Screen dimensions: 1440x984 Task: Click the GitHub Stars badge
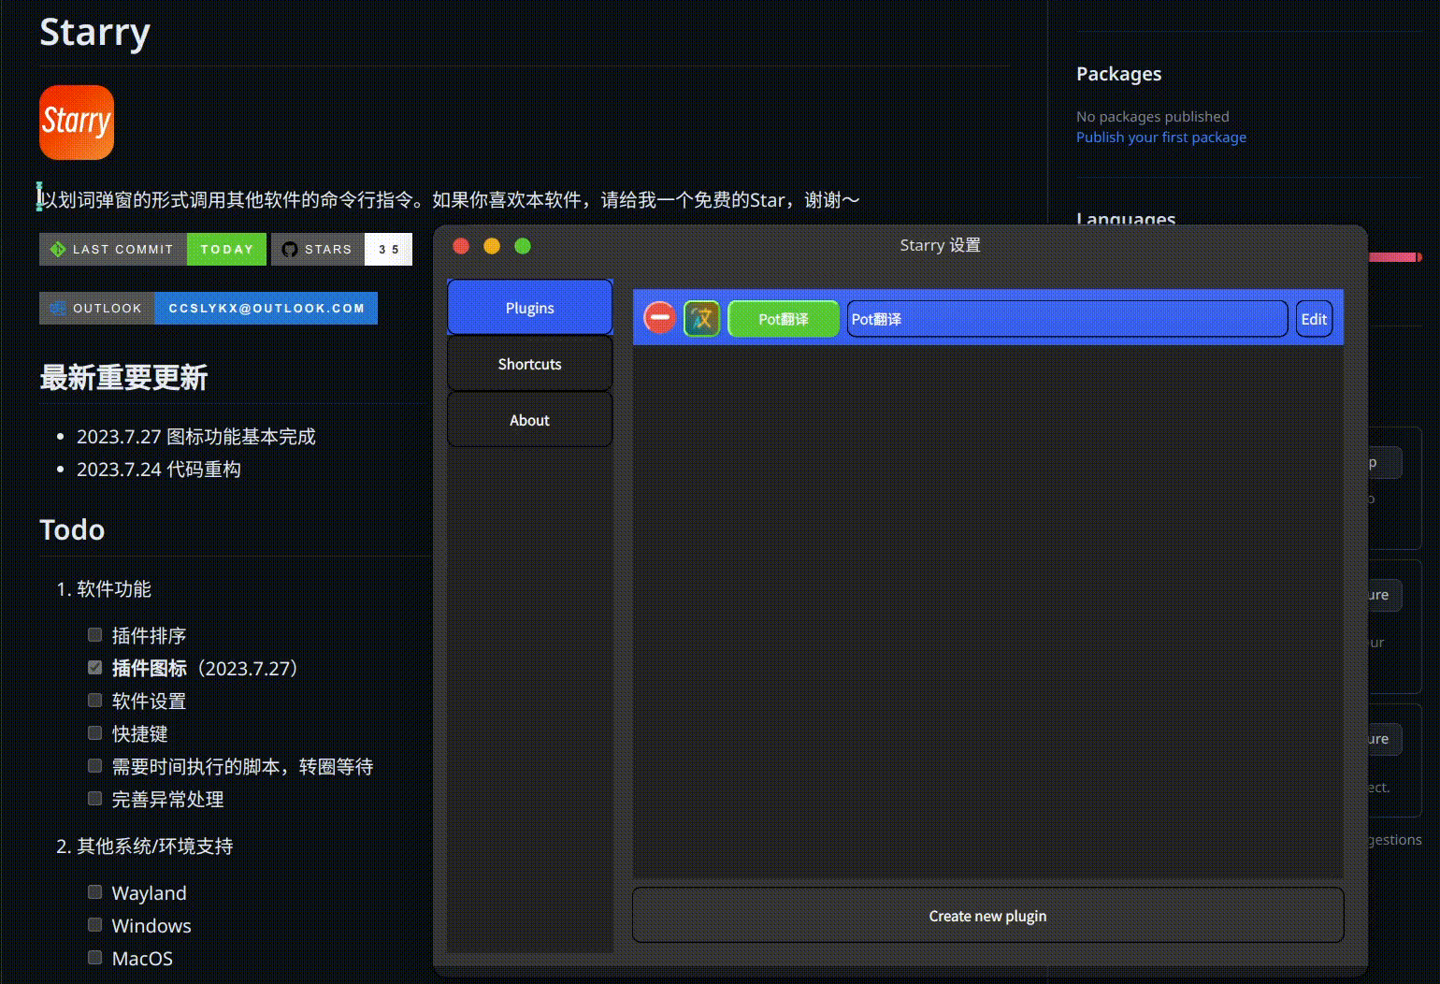pos(341,249)
